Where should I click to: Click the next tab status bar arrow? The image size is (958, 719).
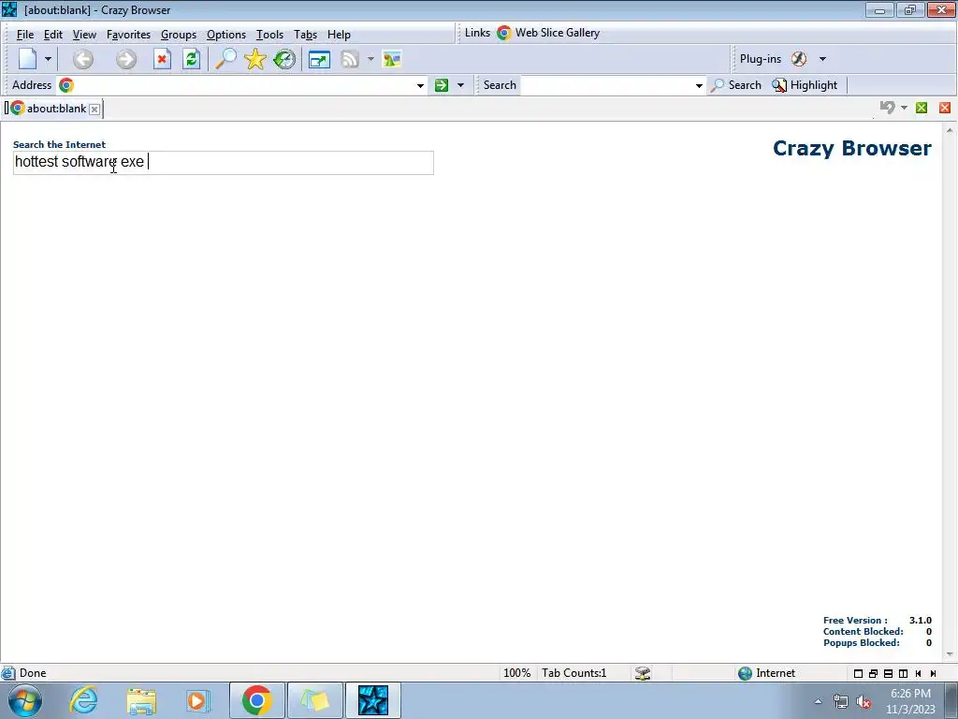pyautogui.click(x=933, y=673)
